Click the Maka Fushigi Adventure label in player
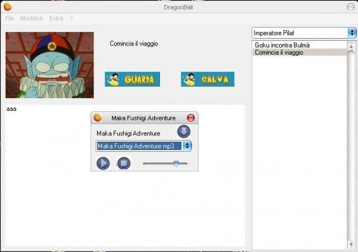Image resolution: width=358 pixels, height=252 pixels. click(x=128, y=133)
